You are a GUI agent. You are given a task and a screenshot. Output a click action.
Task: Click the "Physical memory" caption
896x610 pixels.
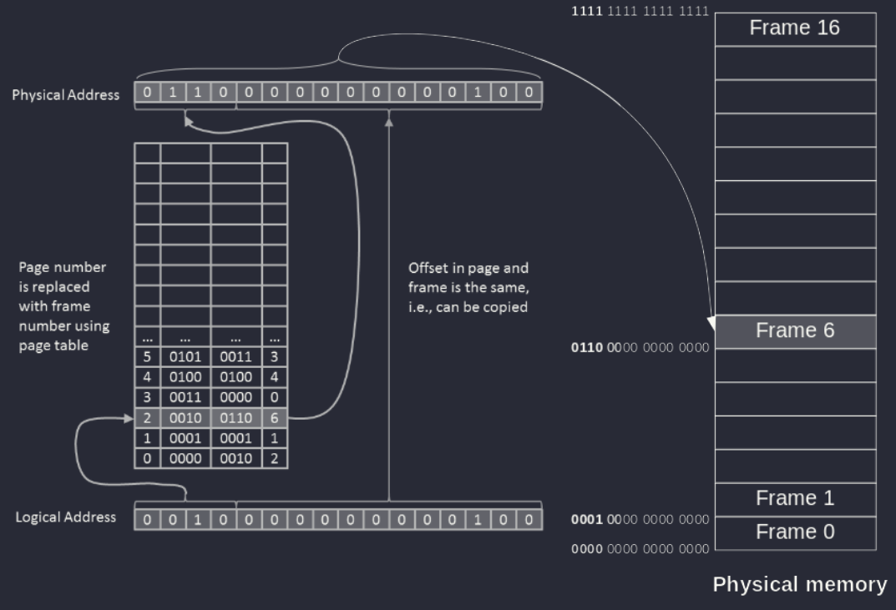pyautogui.click(x=799, y=585)
